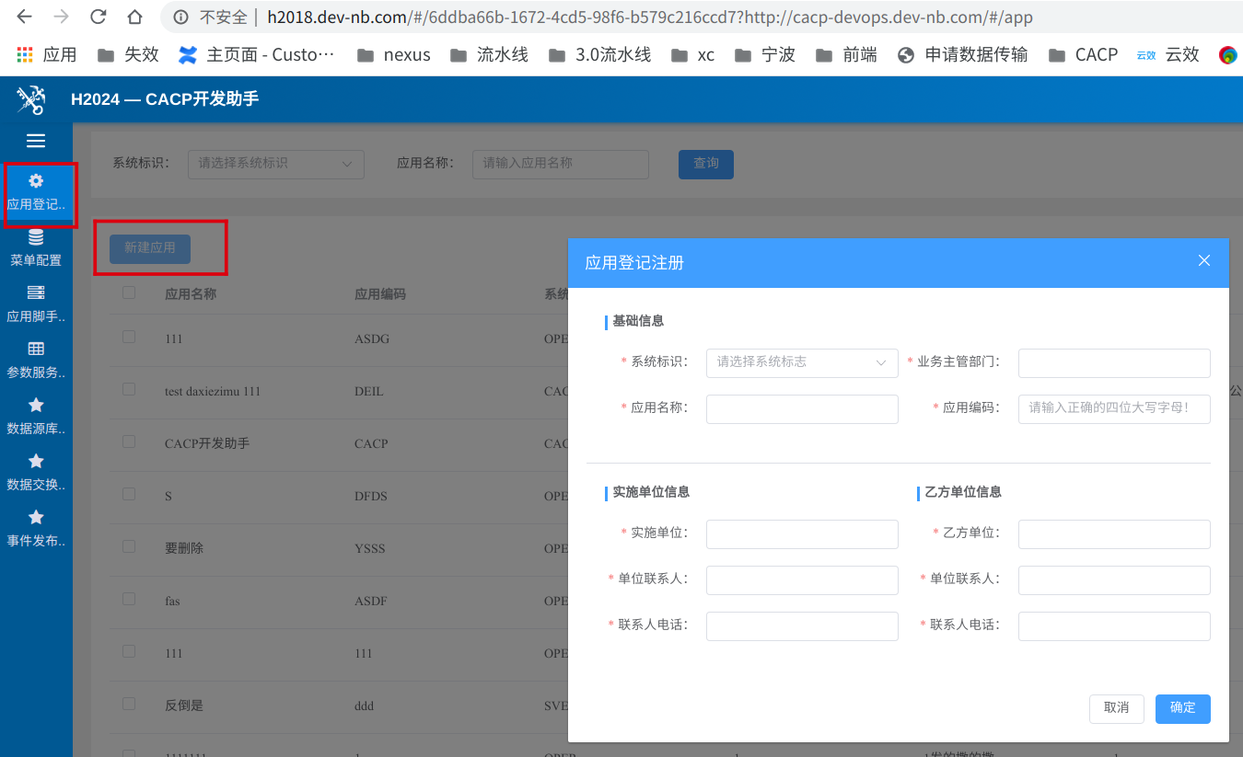Toggle the select-all checkbox in table header

pyautogui.click(x=129, y=292)
